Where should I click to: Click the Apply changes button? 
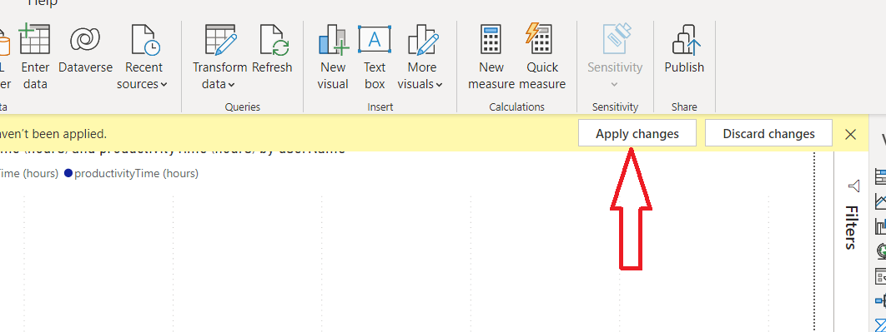point(637,134)
